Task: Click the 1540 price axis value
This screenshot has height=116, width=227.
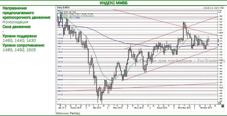Action: tap(220, 22)
